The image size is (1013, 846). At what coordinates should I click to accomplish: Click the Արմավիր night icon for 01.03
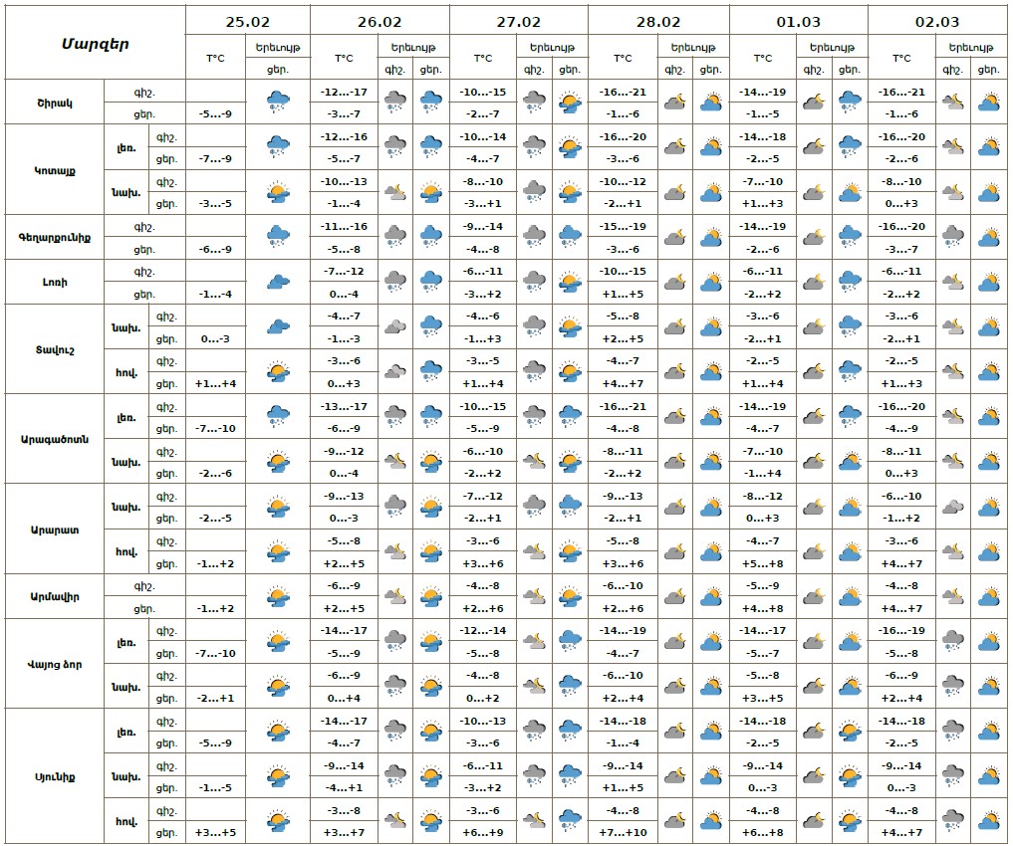(814, 597)
